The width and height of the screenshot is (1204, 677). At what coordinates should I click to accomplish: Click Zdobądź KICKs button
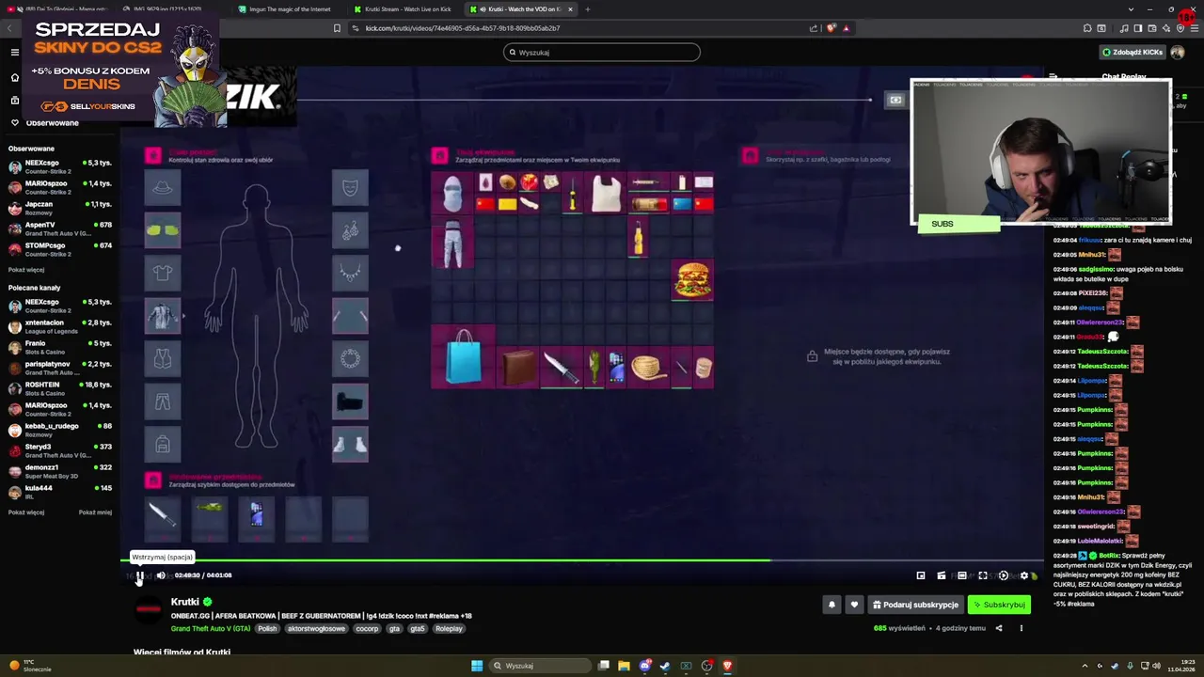tap(1132, 53)
